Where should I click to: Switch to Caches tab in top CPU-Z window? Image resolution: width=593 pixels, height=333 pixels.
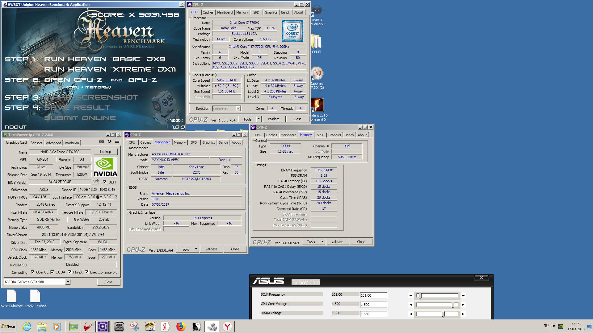pyautogui.click(x=208, y=12)
